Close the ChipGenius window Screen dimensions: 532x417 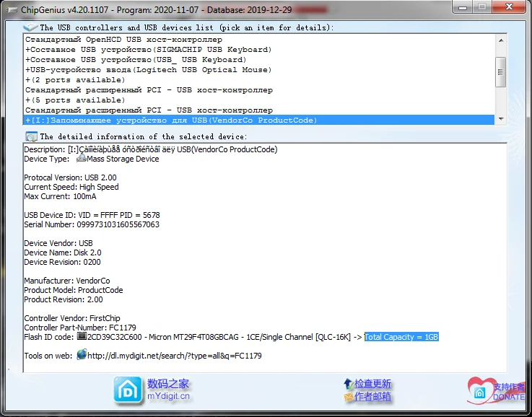click(x=509, y=6)
